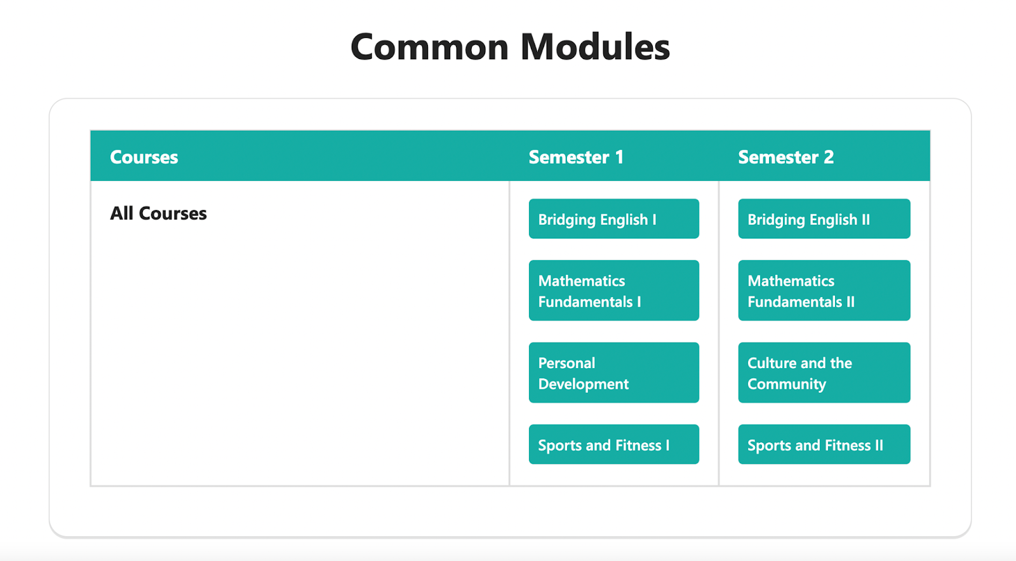Click the Semester 2 column header
The image size is (1016, 561).
click(x=785, y=157)
